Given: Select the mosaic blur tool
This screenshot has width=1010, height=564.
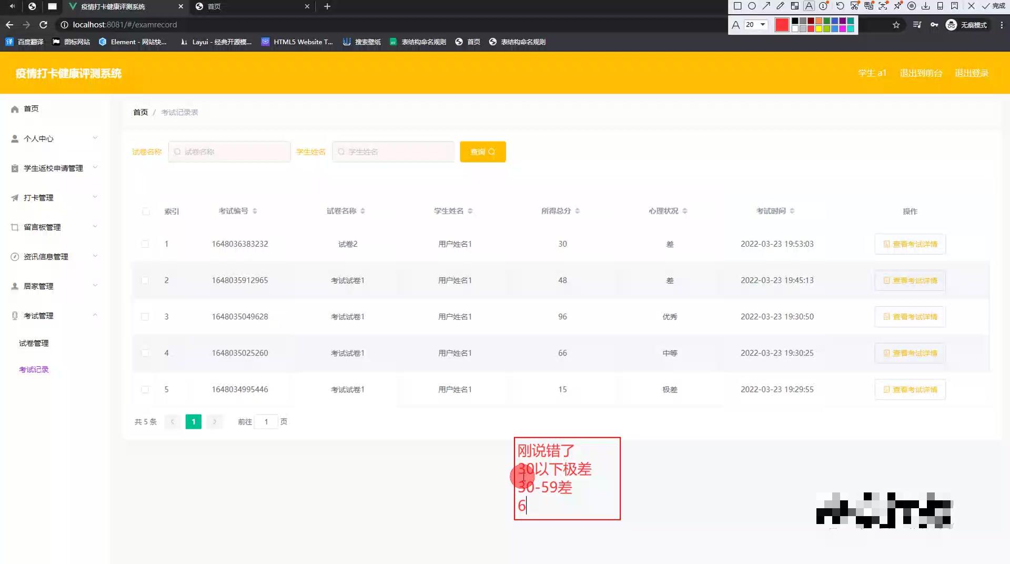Looking at the screenshot, I should [795, 6].
